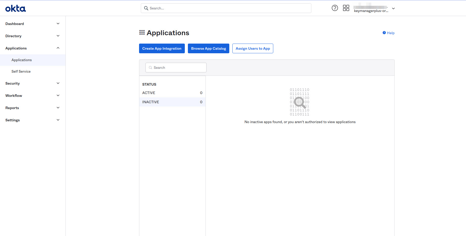Click the Create App Integration button
The height and width of the screenshot is (236, 466).
(x=162, y=48)
